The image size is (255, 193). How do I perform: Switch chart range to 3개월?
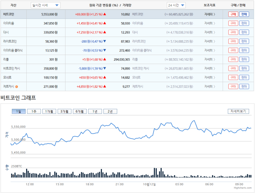(64, 111)
